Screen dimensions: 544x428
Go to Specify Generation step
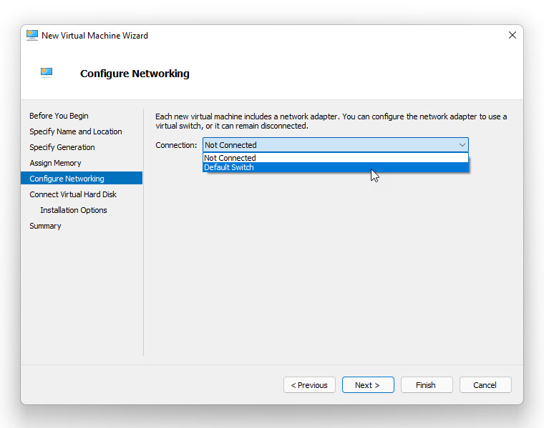pos(62,147)
